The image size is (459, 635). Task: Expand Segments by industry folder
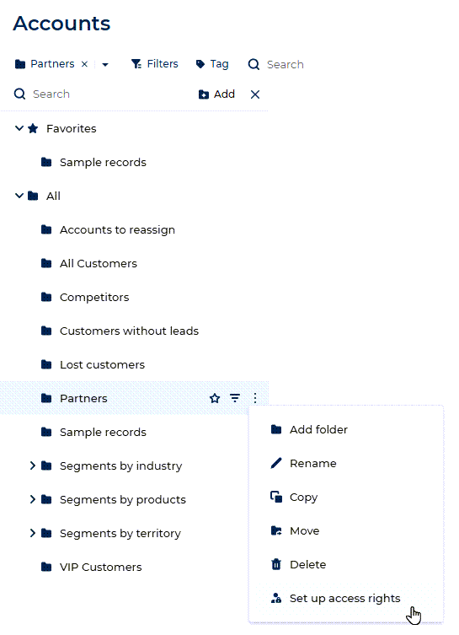coord(33,465)
